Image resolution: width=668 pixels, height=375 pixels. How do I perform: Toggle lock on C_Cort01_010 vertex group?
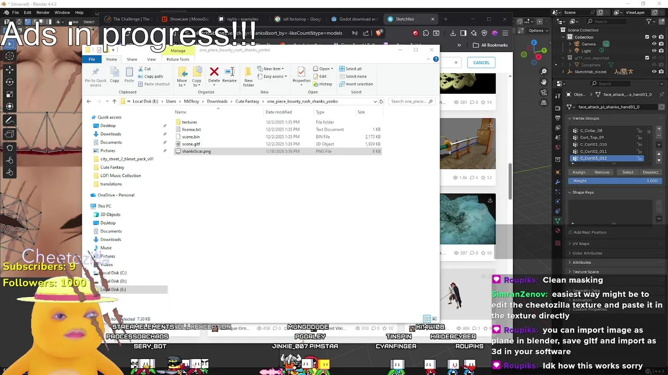click(x=639, y=144)
